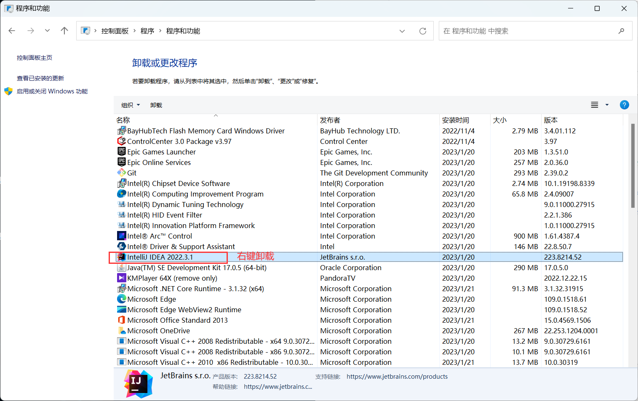Click the ControlCenter 3.0 Package icon
The height and width of the screenshot is (401, 638).
click(122, 141)
